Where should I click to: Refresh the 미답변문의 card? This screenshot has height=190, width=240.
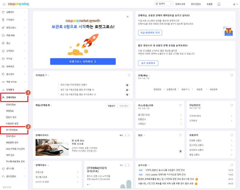click(x=232, y=105)
